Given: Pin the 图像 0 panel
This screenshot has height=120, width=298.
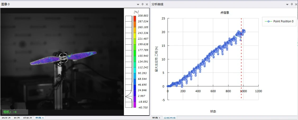Looking at the screenshot, I should (x=143, y=4).
